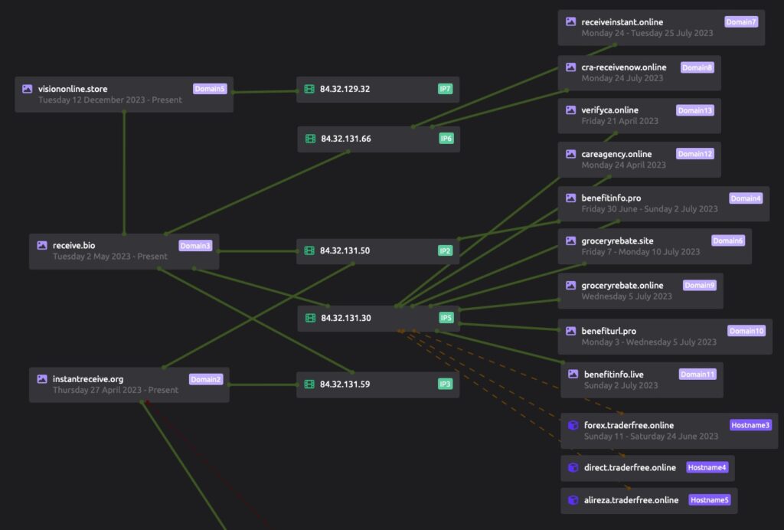Screen dimensions: 784x530
Task: Click the cube icon for forex.traderfree.online
Action: pos(573,425)
